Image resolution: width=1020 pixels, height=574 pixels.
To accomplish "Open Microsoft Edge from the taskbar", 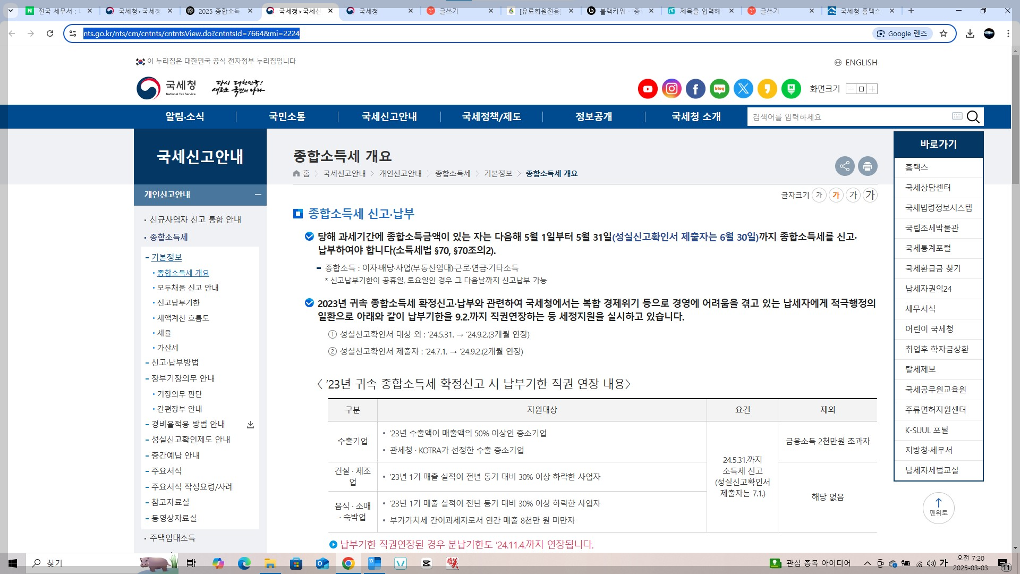I will [x=244, y=563].
